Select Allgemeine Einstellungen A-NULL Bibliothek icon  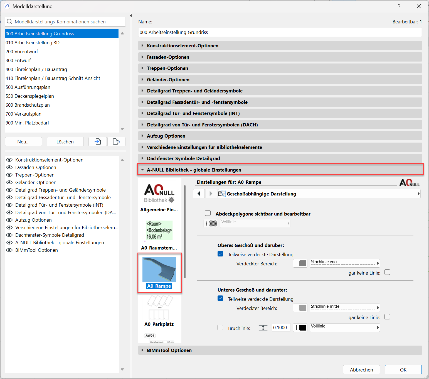[x=159, y=194]
